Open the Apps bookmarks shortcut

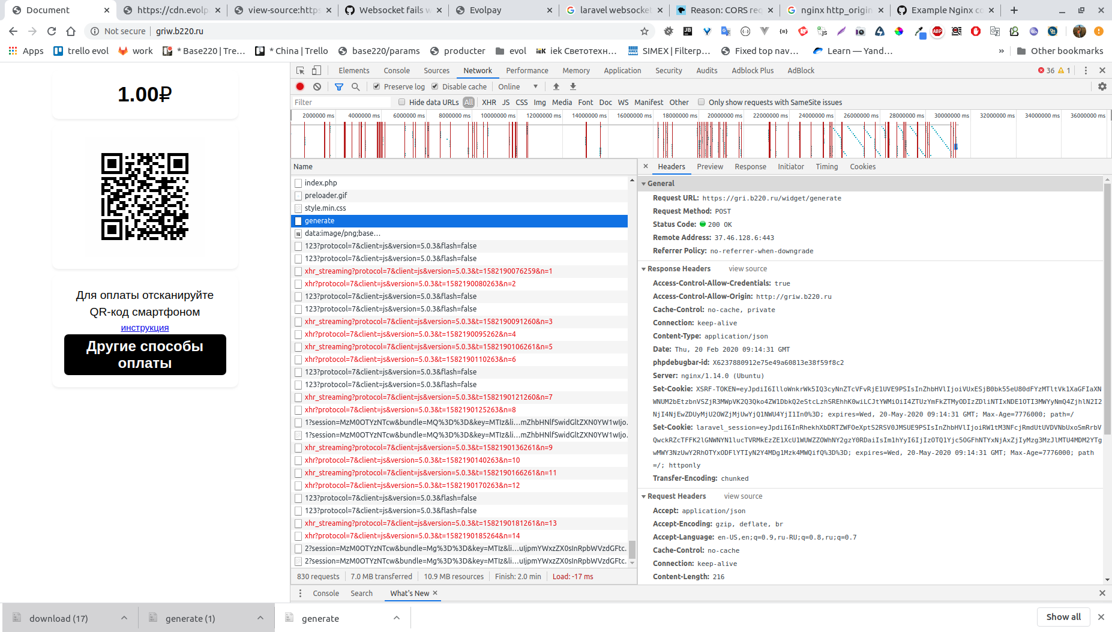26,51
